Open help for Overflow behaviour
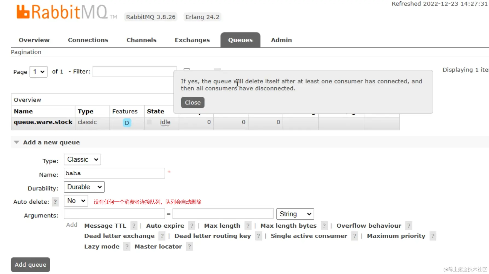Screen dimensions: 489x274 (x=409, y=226)
